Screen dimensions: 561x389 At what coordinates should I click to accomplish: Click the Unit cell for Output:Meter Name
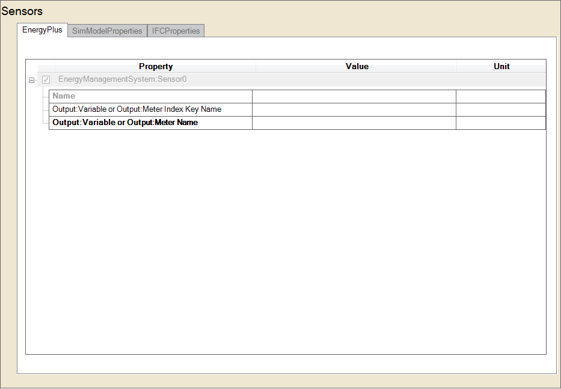pyautogui.click(x=500, y=123)
